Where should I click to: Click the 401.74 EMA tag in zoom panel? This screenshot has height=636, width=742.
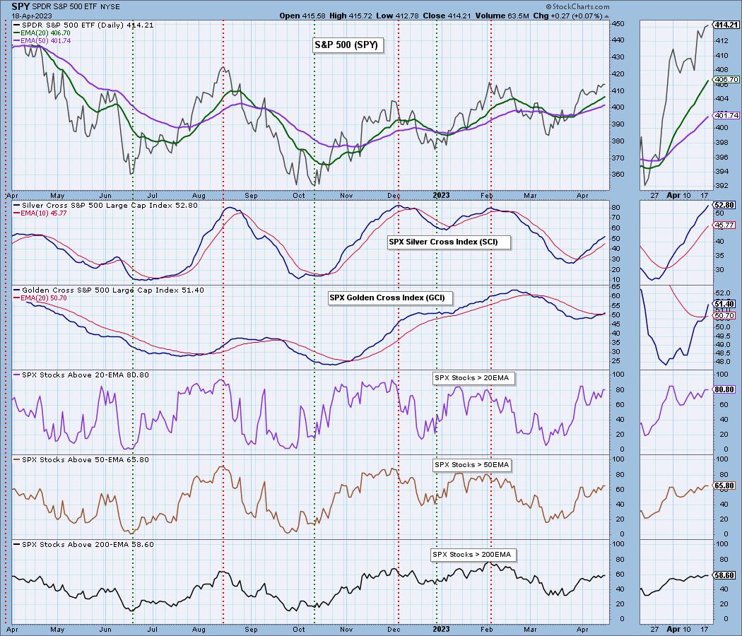point(726,115)
